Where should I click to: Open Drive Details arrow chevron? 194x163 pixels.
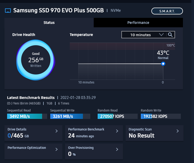pyautogui.click(x=57, y=131)
